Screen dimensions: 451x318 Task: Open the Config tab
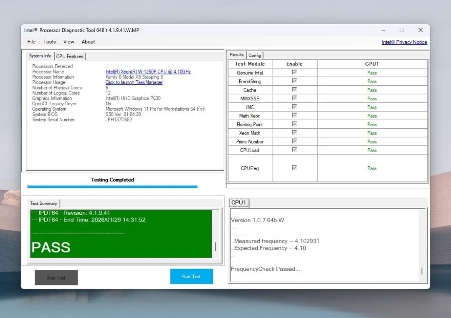point(255,55)
